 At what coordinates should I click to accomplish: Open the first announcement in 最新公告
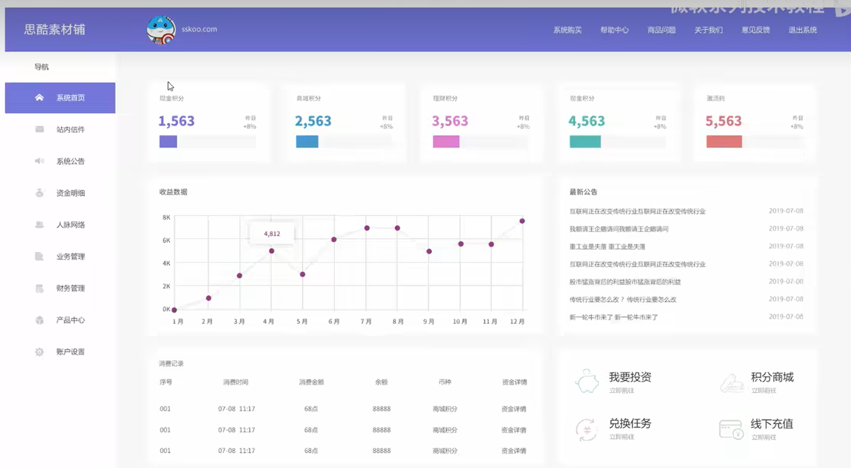click(x=637, y=211)
